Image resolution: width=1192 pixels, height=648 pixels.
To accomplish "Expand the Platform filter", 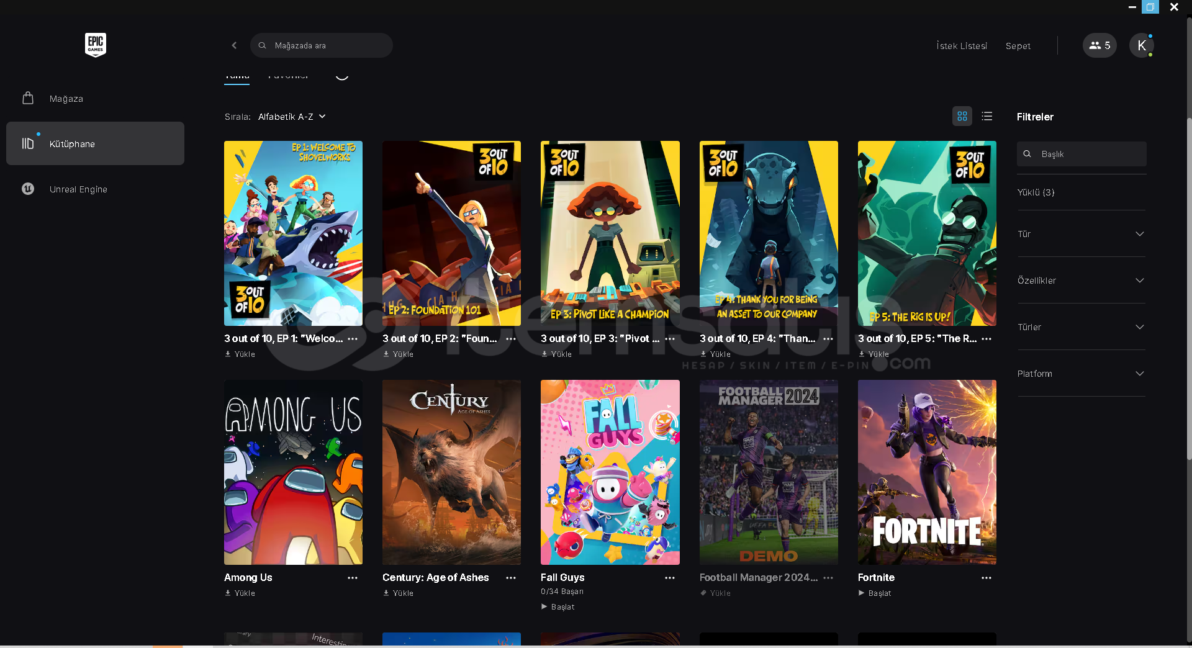I will coord(1081,374).
